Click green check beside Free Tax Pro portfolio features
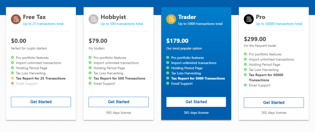The height and width of the screenshot is (132, 315). 12,58
